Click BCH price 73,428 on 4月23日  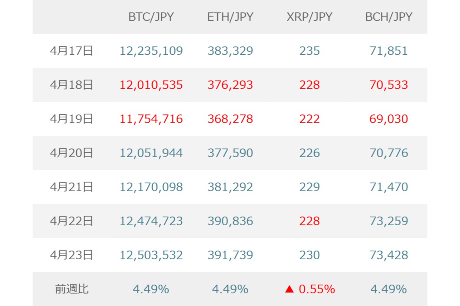click(389, 255)
